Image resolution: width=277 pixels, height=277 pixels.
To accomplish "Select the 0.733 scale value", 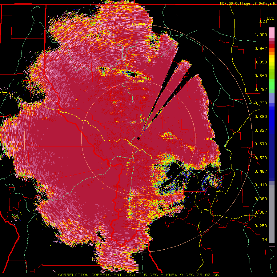I will pos(261,103).
